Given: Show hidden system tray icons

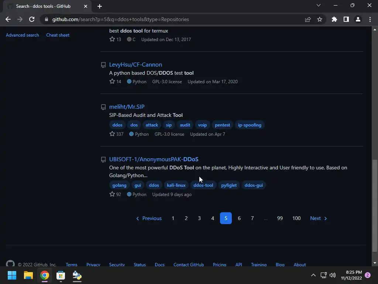Looking at the screenshot, I should 313,275.
